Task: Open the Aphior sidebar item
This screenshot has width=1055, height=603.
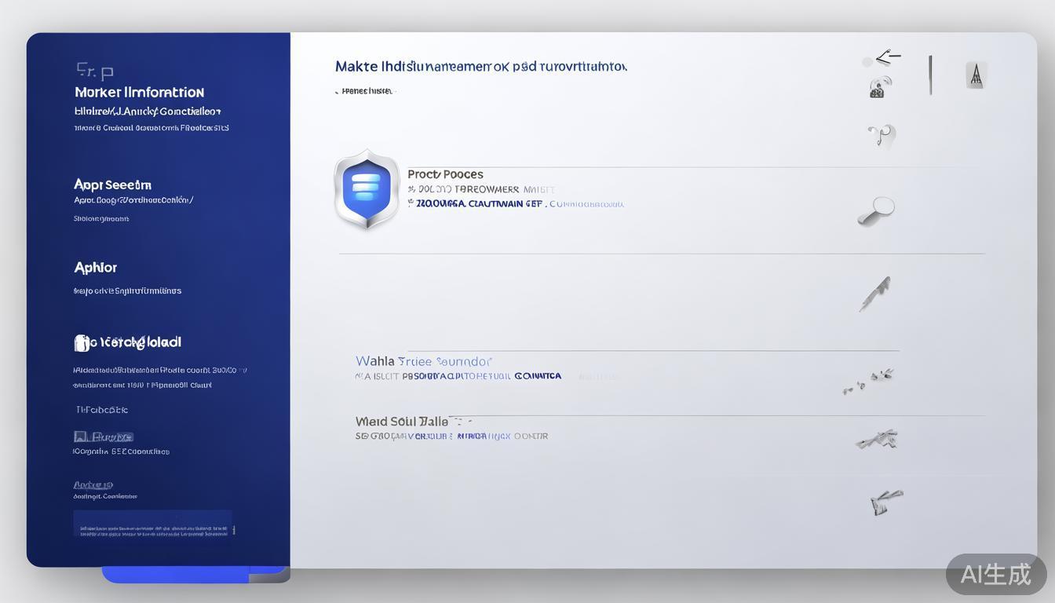Action: [95, 268]
